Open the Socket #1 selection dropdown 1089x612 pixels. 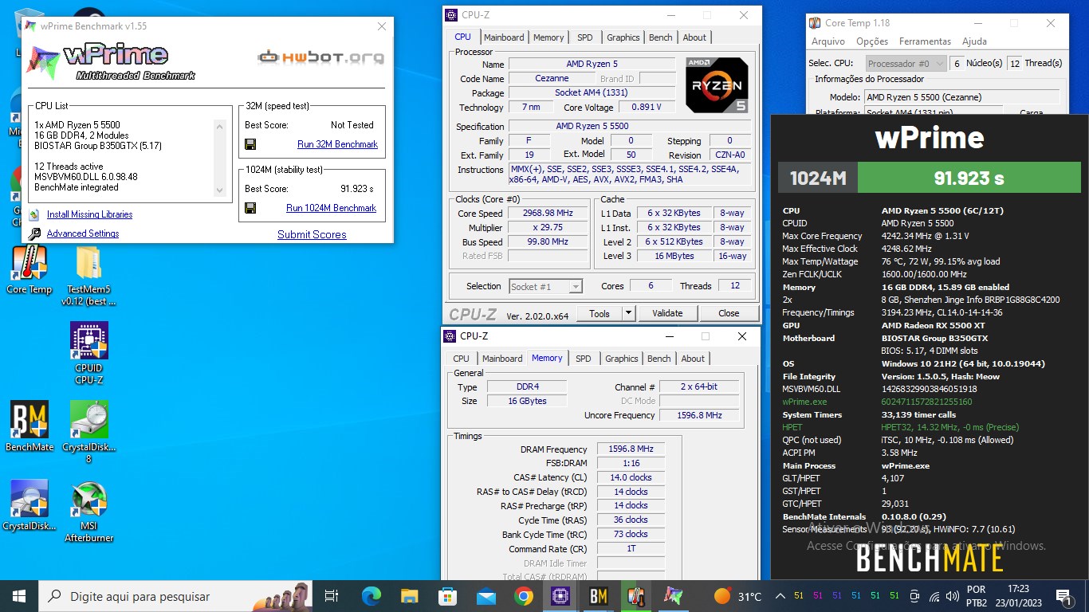tap(545, 286)
